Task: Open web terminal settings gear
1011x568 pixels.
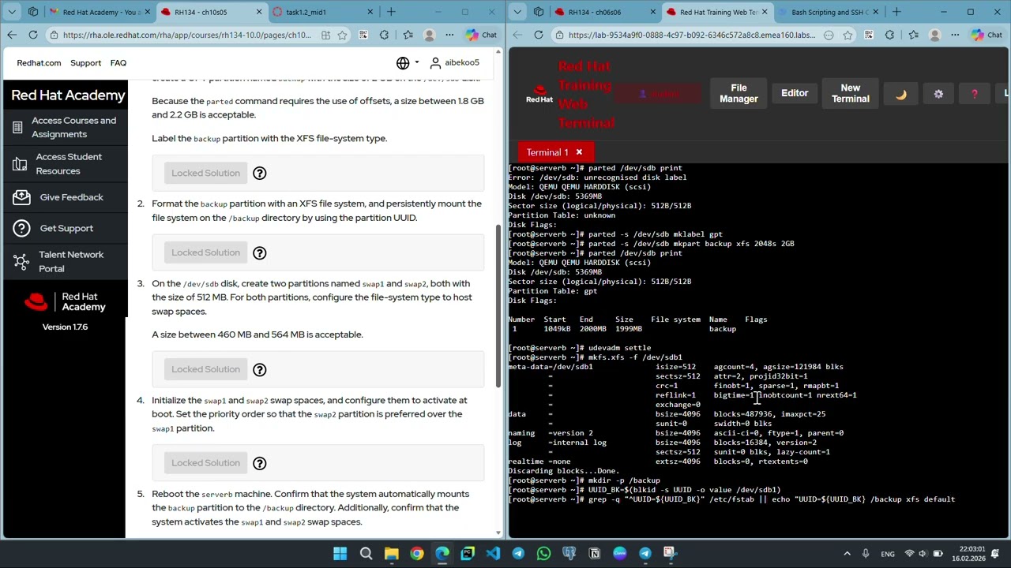Action: tap(938, 94)
